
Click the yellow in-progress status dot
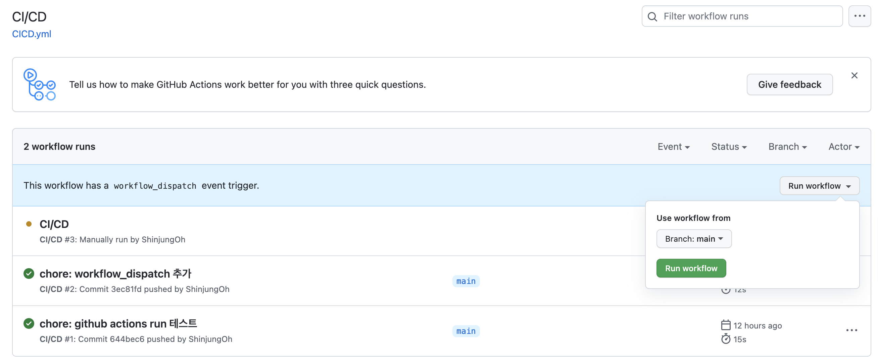click(x=29, y=224)
